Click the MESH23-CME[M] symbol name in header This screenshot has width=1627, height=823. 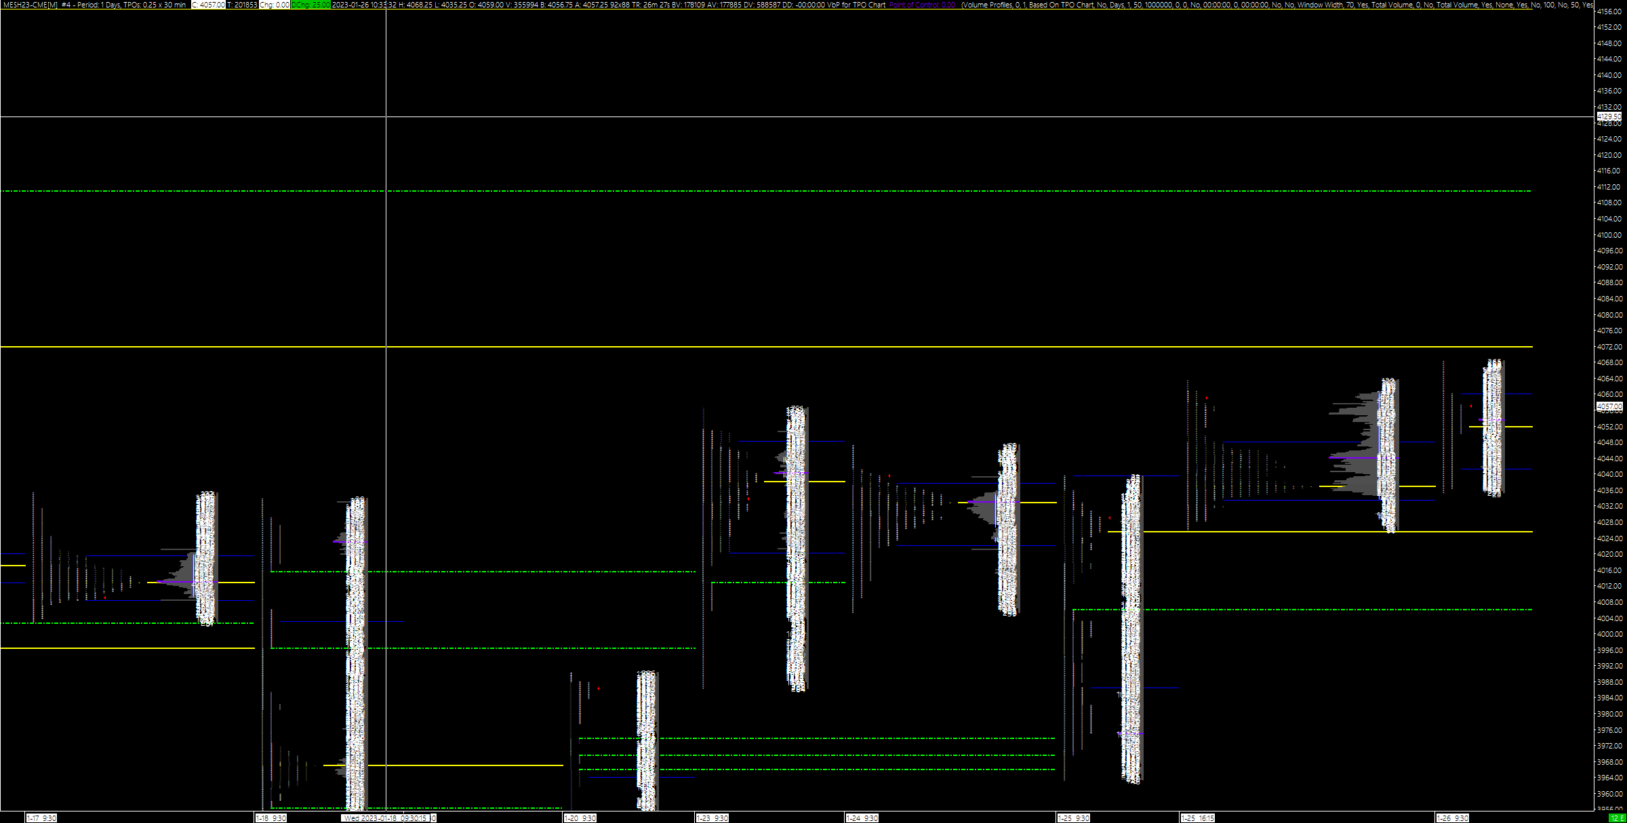coord(31,5)
